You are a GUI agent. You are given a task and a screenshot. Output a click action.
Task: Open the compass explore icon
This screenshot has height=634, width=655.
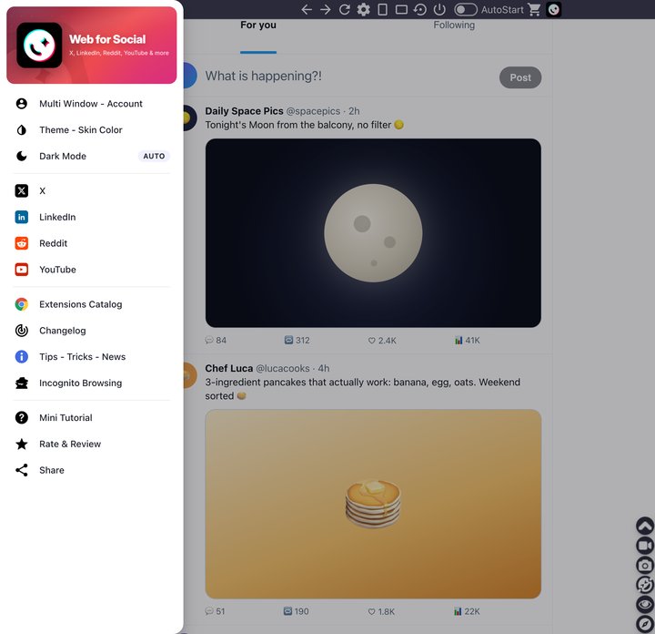(x=645, y=624)
